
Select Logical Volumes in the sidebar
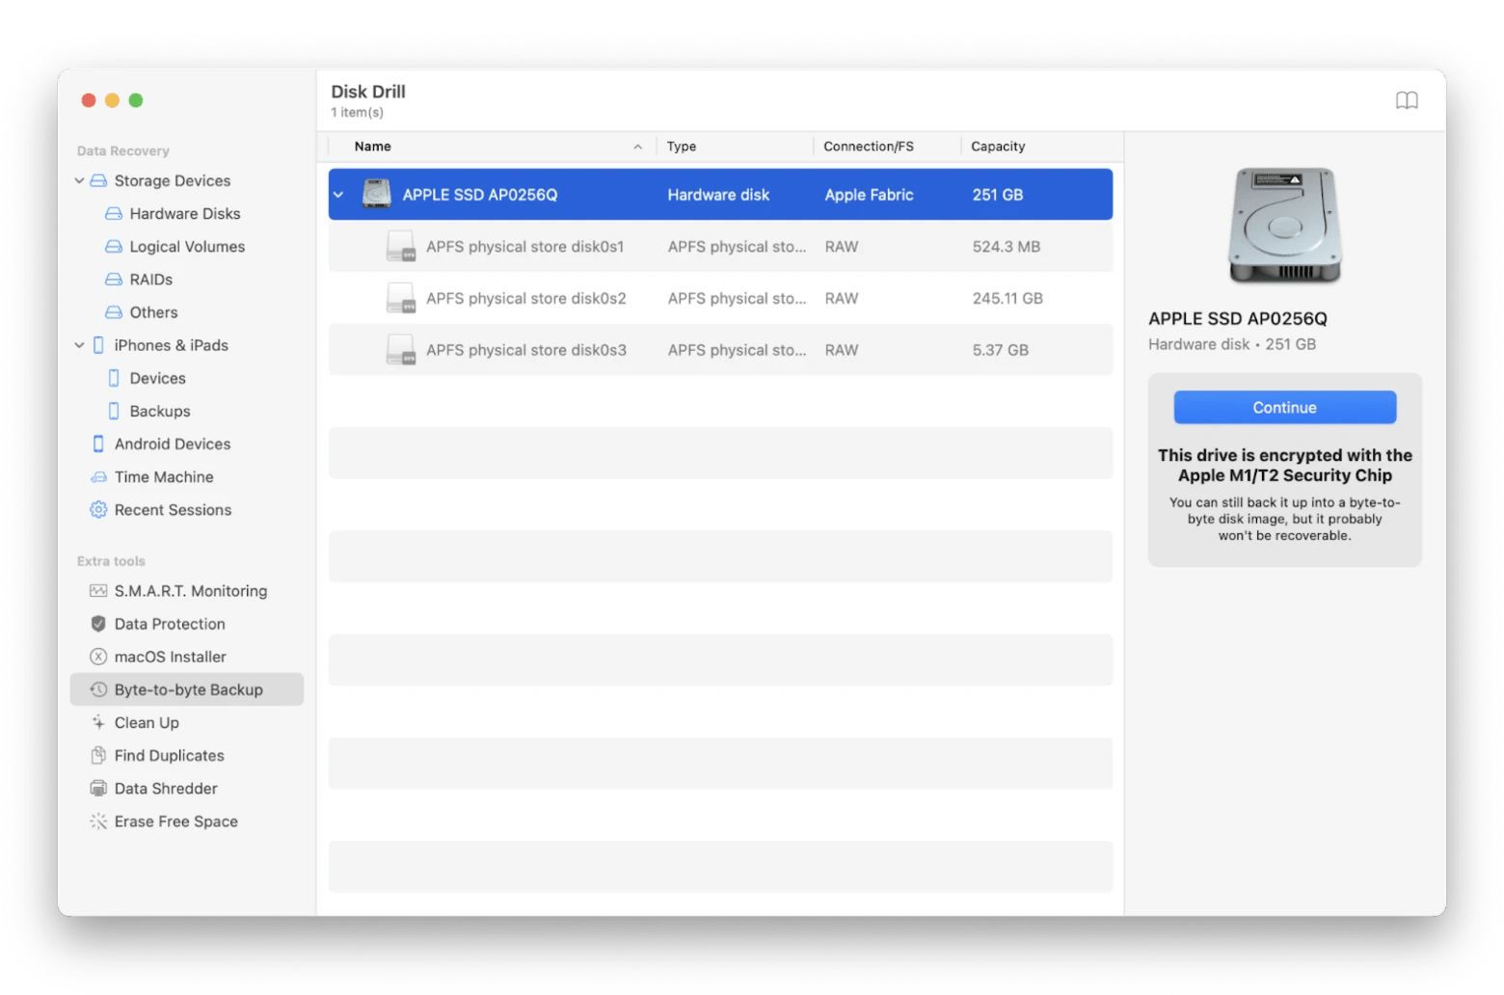pyautogui.click(x=187, y=246)
